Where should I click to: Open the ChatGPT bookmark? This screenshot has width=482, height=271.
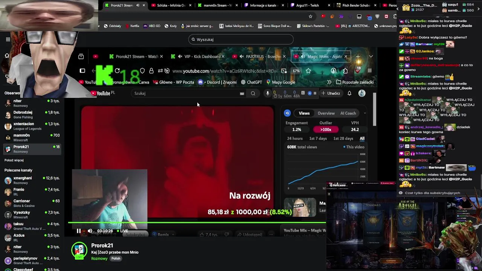point(251,82)
